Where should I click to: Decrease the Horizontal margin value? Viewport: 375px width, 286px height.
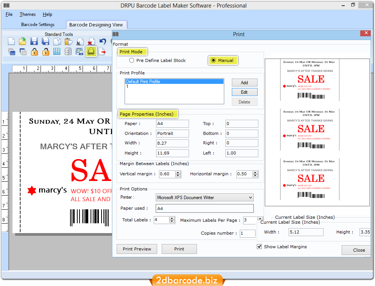[x=255, y=176]
